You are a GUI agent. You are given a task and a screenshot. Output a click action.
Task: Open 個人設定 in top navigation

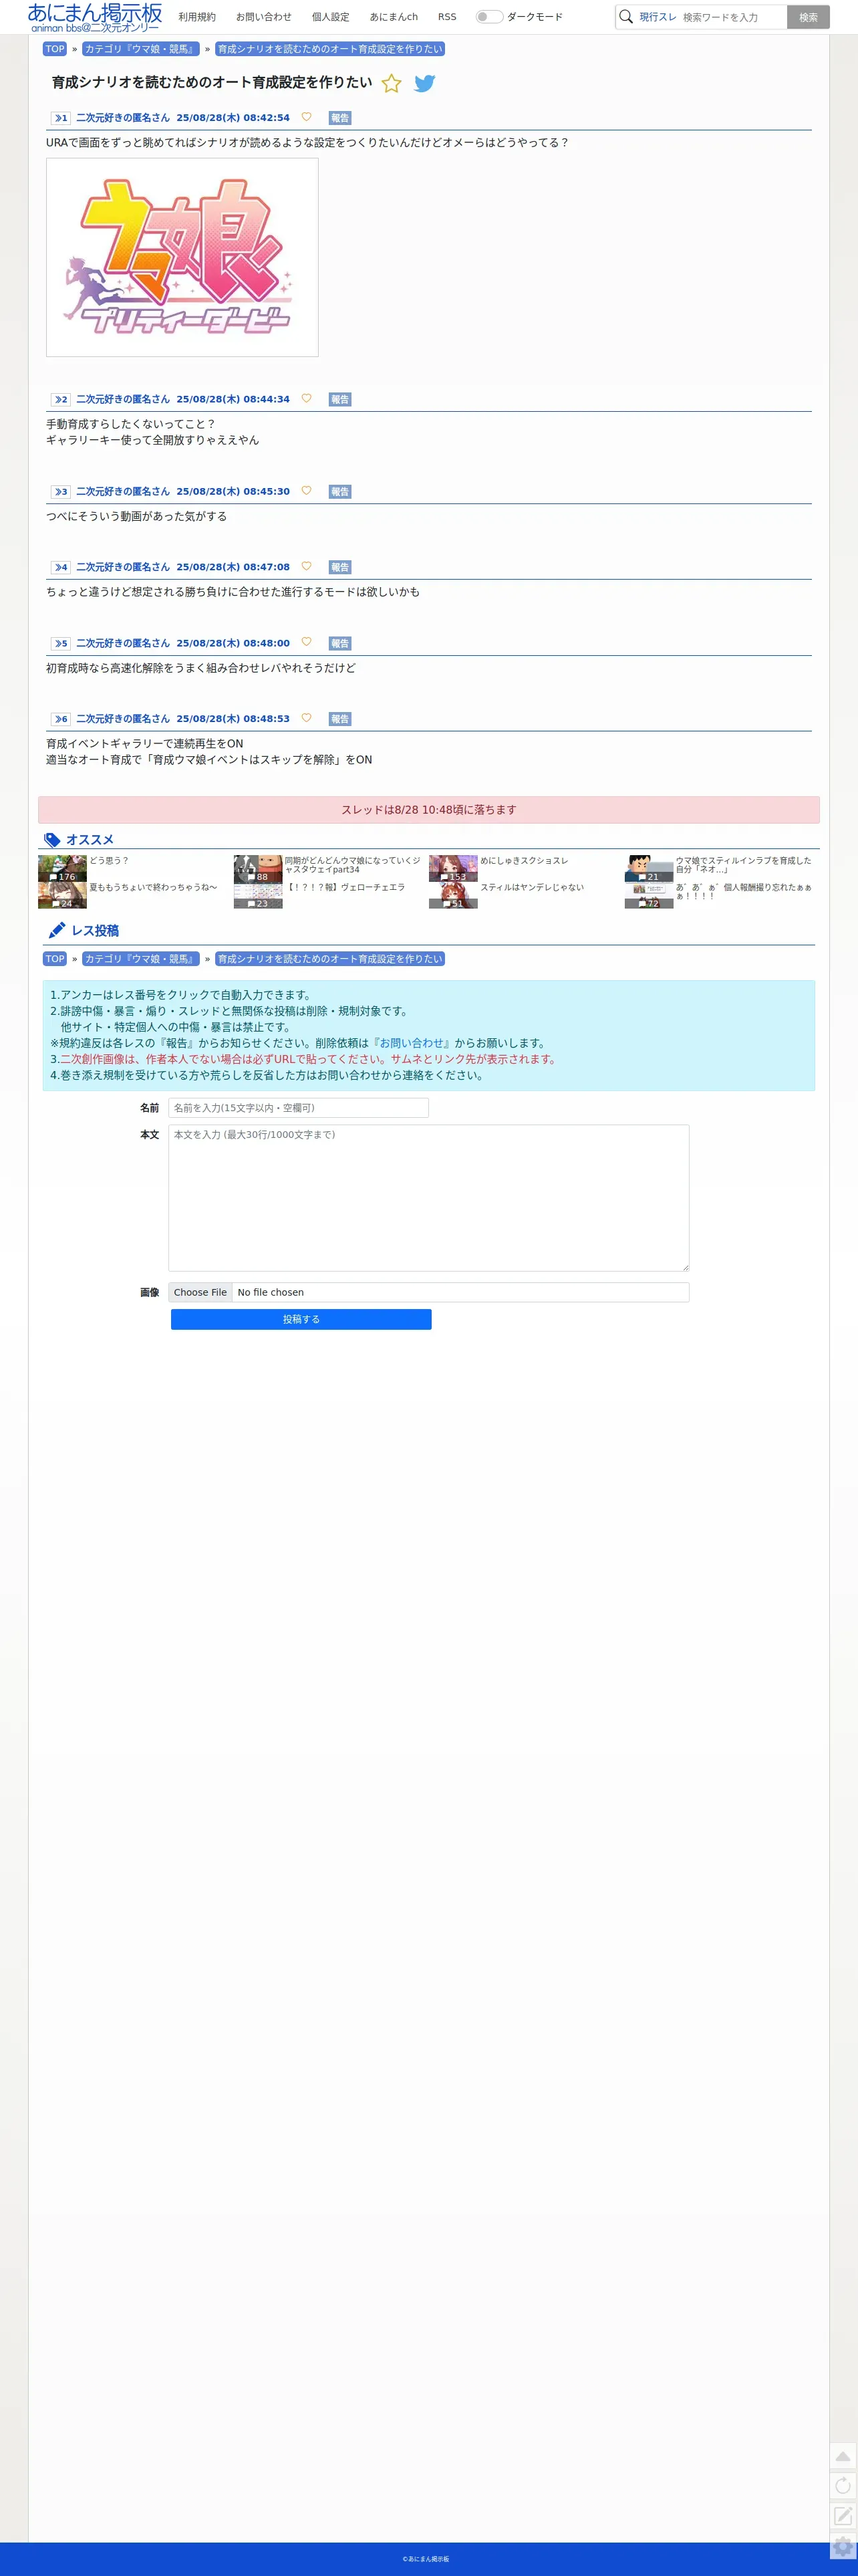(x=331, y=17)
